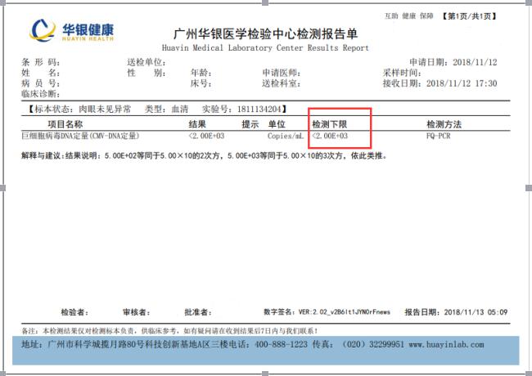Click the 报告日期 2018/11/13 05:09 entry
532x376 pixels.
456,312
